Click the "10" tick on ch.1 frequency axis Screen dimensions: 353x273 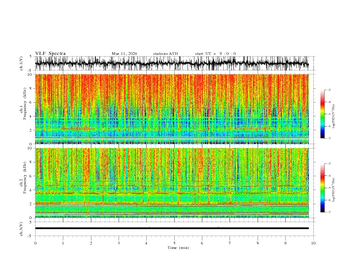click(30, 74)
